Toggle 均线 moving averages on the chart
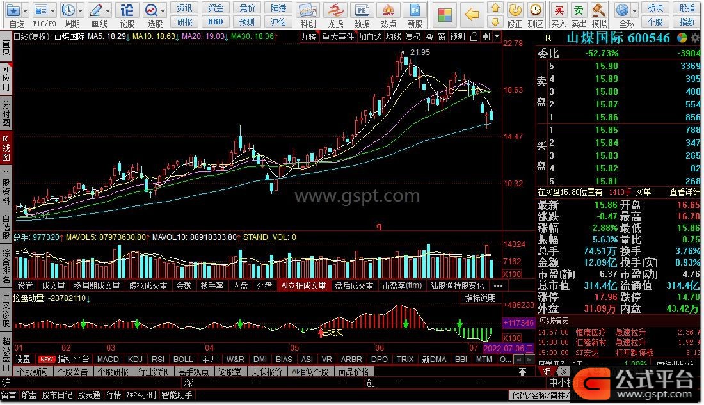This screenshot has height=405, width=704. tap(394, 37)
